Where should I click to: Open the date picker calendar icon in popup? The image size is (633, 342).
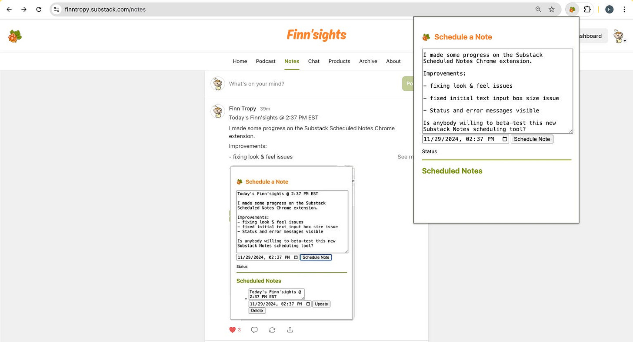pyautogui.click(x=505, y=139)
